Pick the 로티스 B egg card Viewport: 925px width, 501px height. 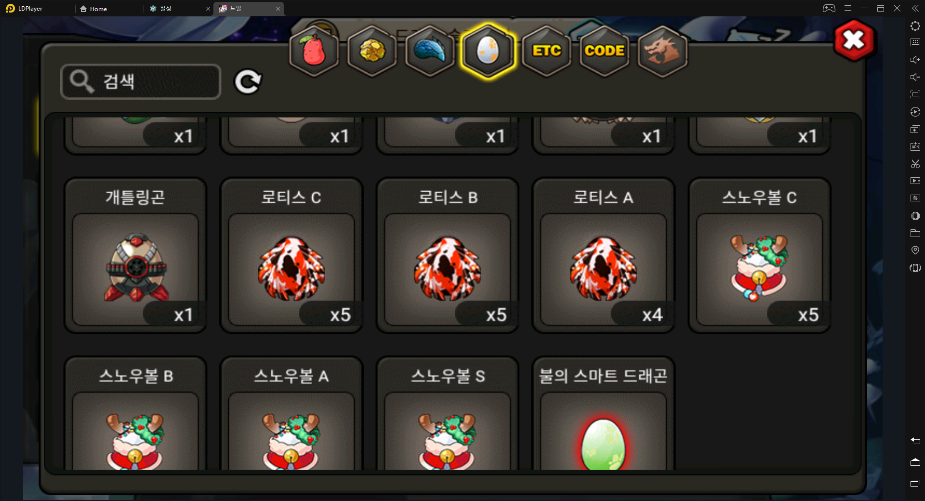click(448, 255)
